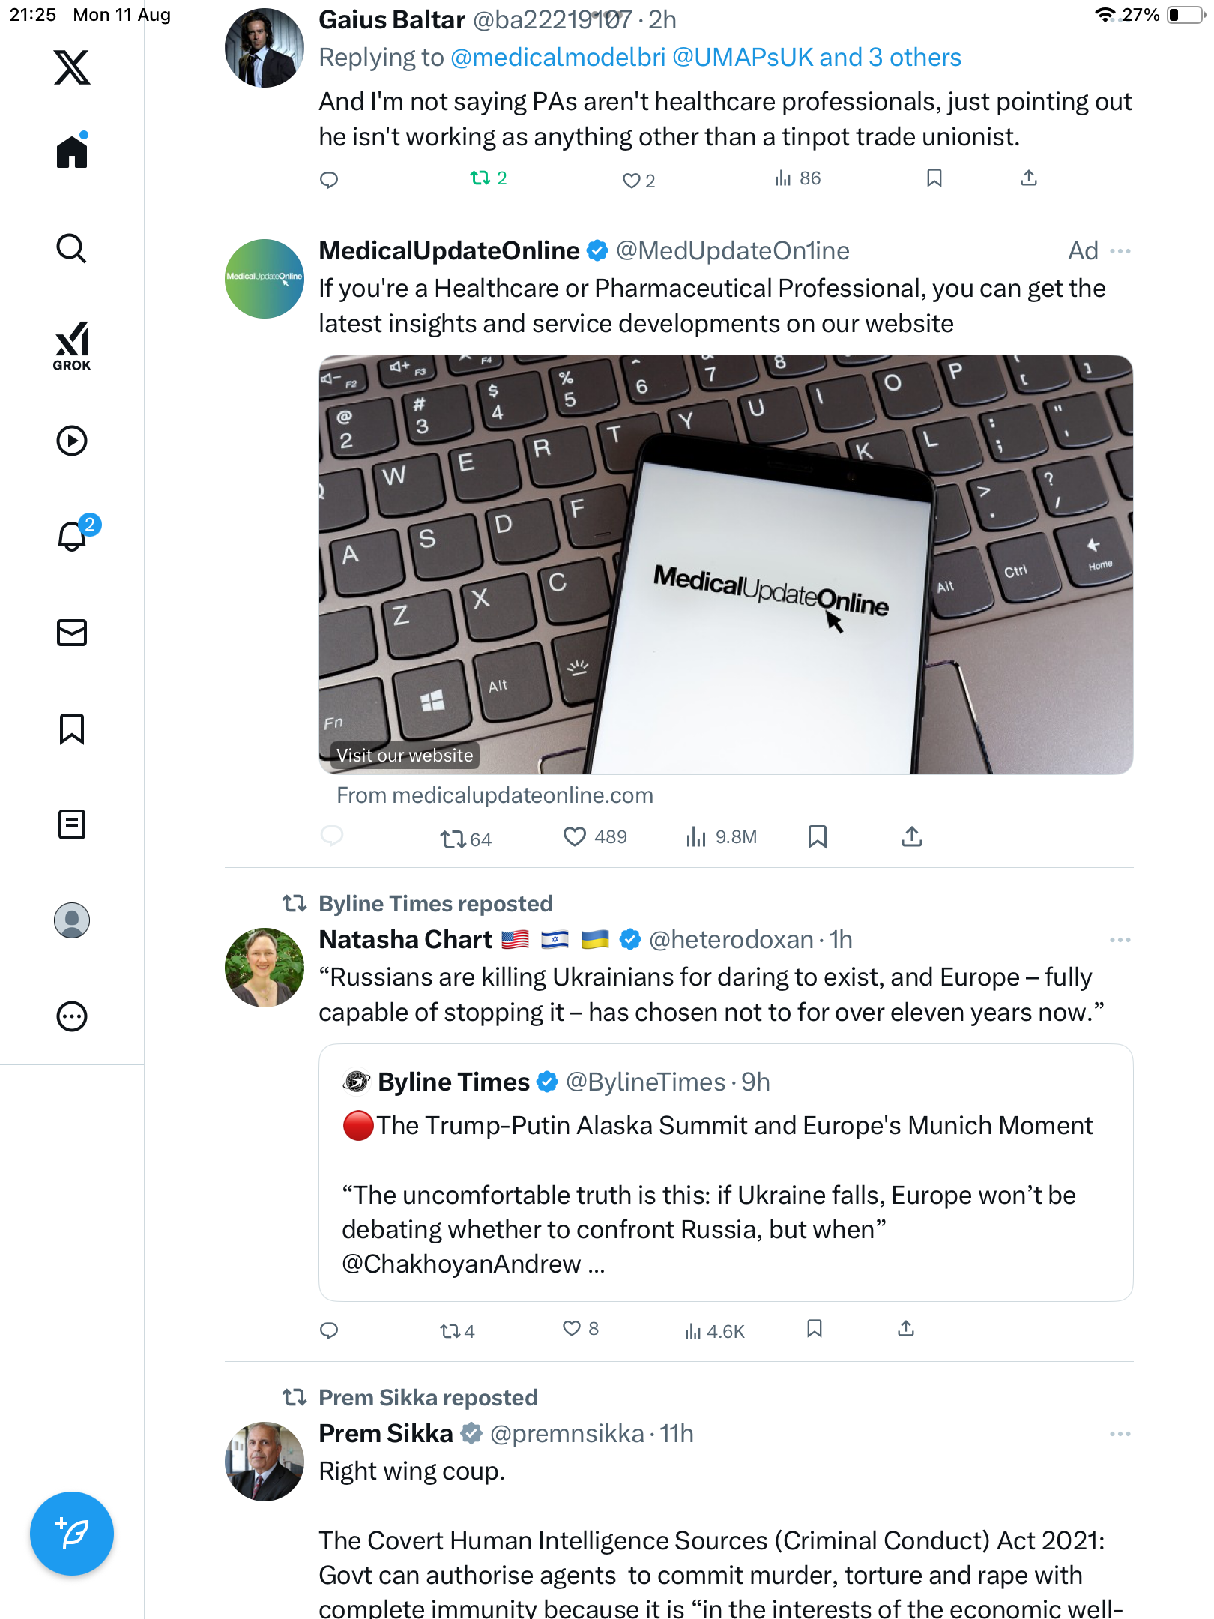
Task: Open Grok from the sidebar
Action: (x=72, y=346)
